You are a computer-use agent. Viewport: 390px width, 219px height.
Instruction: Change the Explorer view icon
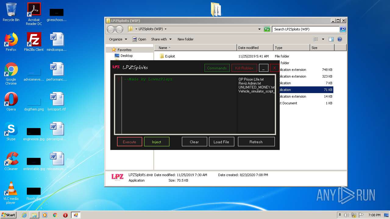(x=316, y=39)
